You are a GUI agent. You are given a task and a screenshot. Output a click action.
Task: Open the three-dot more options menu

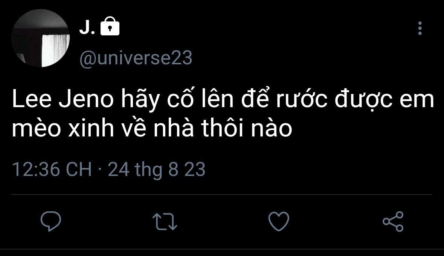tap(420, 28)
